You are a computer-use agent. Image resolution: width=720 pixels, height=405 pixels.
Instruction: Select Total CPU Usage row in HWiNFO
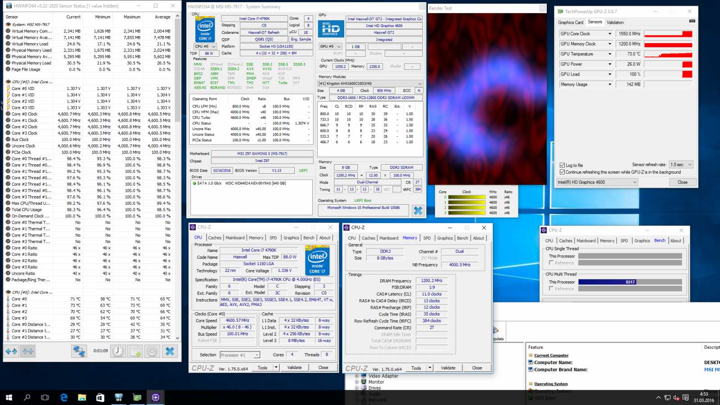click(88, 210)
